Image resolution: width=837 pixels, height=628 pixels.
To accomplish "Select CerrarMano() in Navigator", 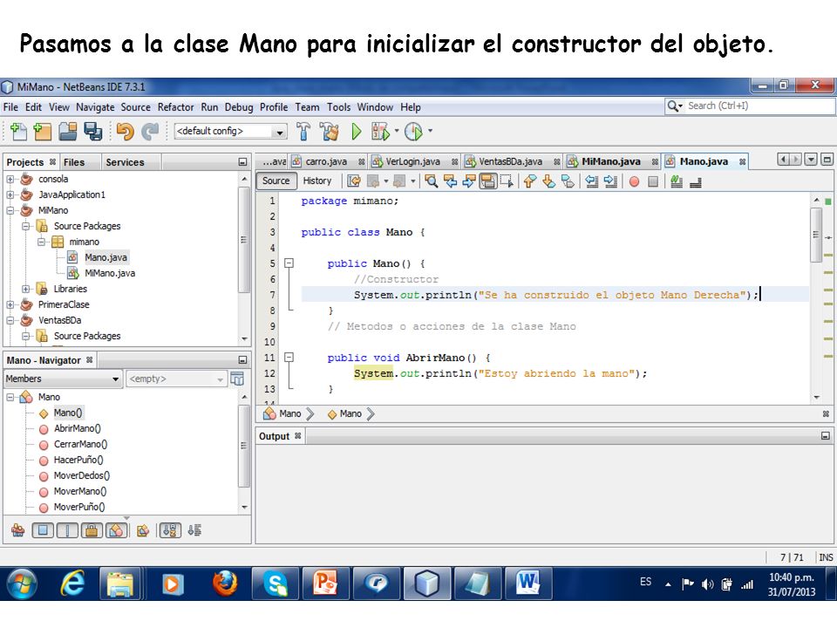I will (80, 444).
